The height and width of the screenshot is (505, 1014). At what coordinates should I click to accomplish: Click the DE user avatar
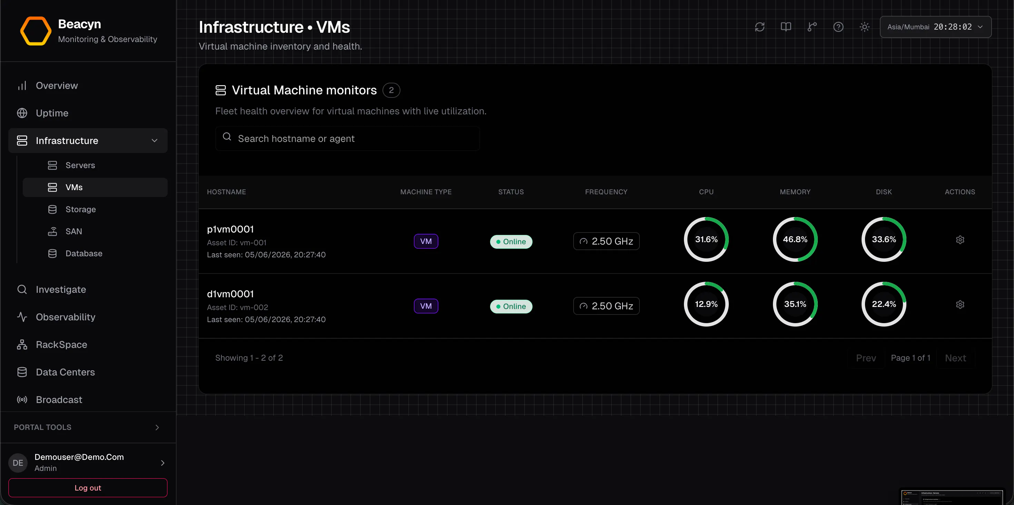(18, 463)
